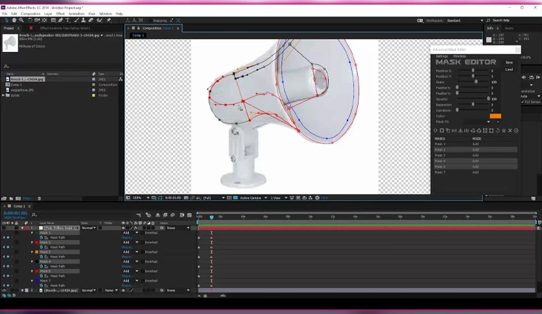The image size is (542, 314).
Task: Click Load button in Mask Editor
Action: click(x=509, y=69)
